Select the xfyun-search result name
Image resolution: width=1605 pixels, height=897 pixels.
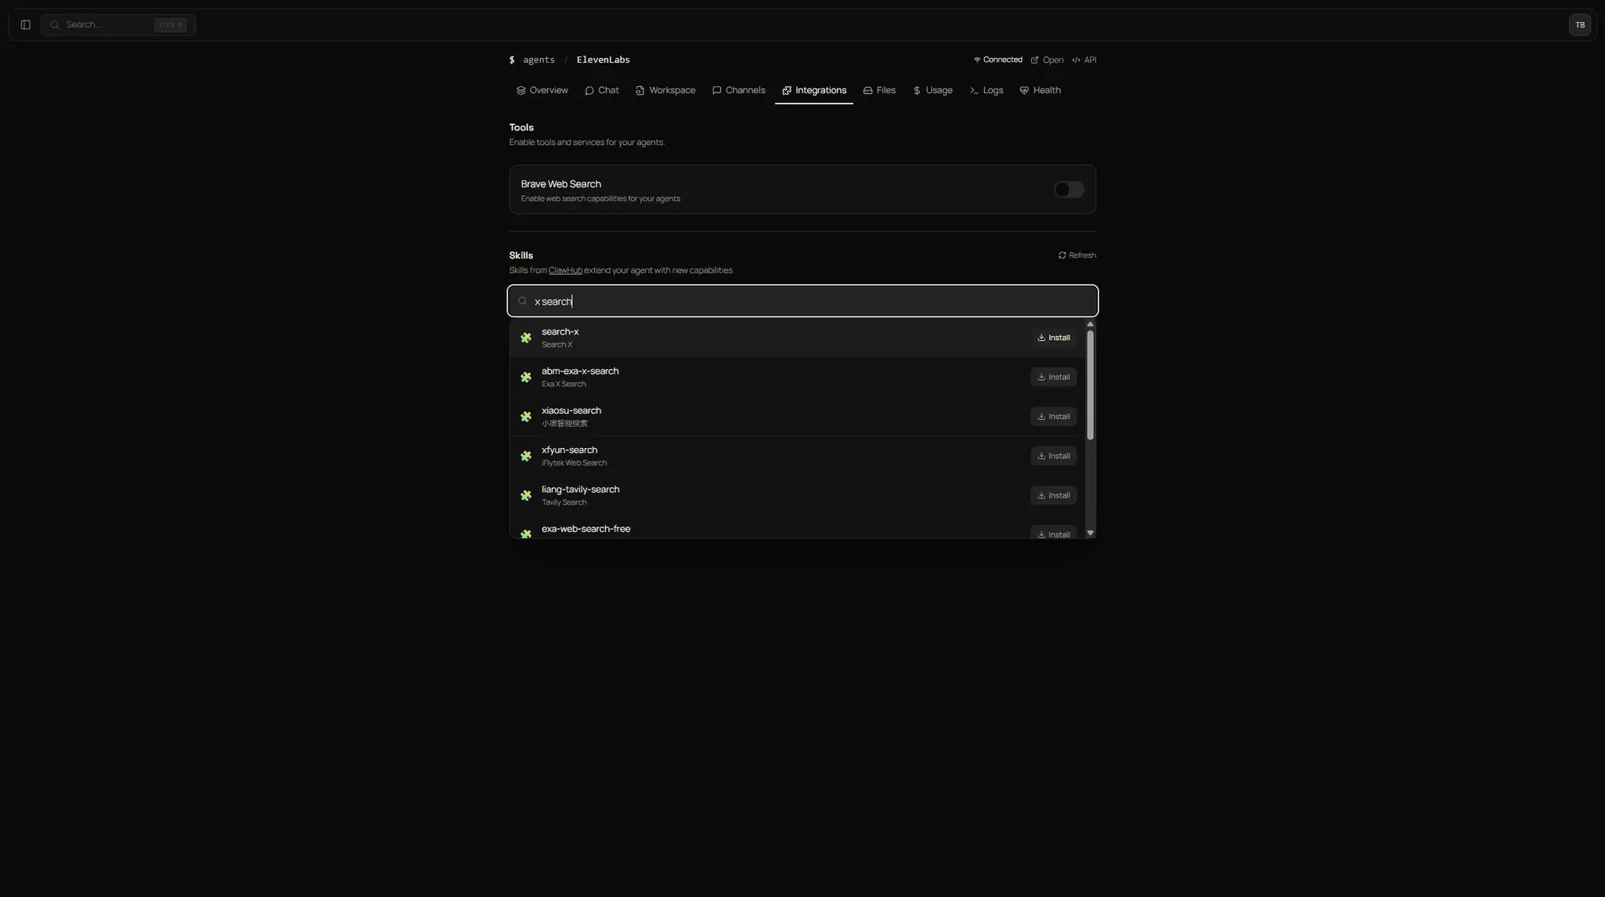tap(569, 450)
